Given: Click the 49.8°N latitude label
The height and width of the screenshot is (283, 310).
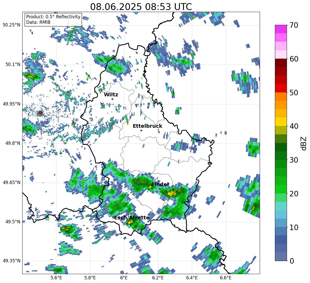Looking at the screenshot, I should (x=13, y=143).
